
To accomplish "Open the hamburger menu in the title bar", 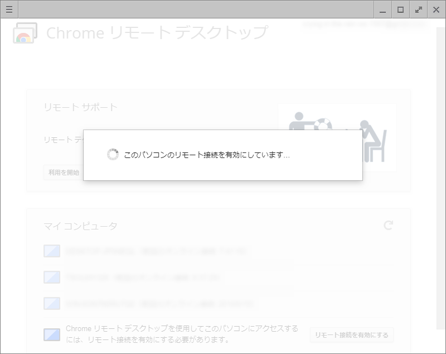I will [9, 9].
